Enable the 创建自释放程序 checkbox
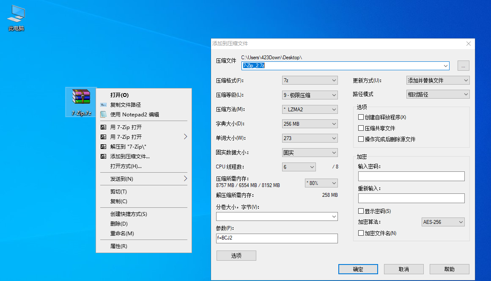Viewport: 491px width, 281px height. click(361, 117)
